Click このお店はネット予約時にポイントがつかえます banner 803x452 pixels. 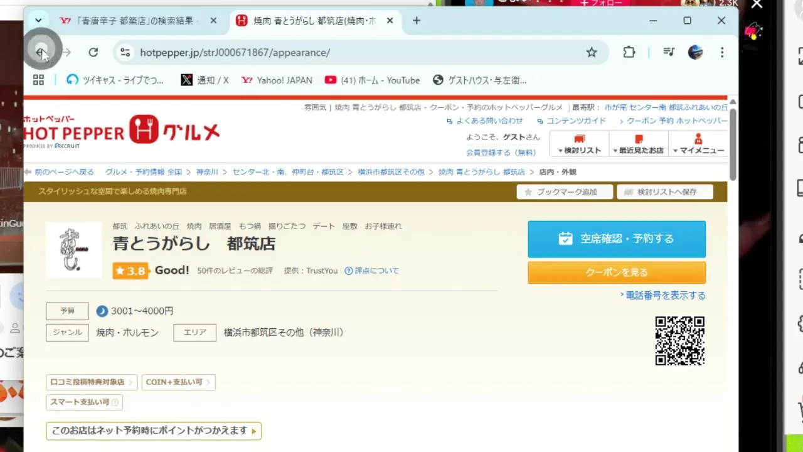[154, 431]
